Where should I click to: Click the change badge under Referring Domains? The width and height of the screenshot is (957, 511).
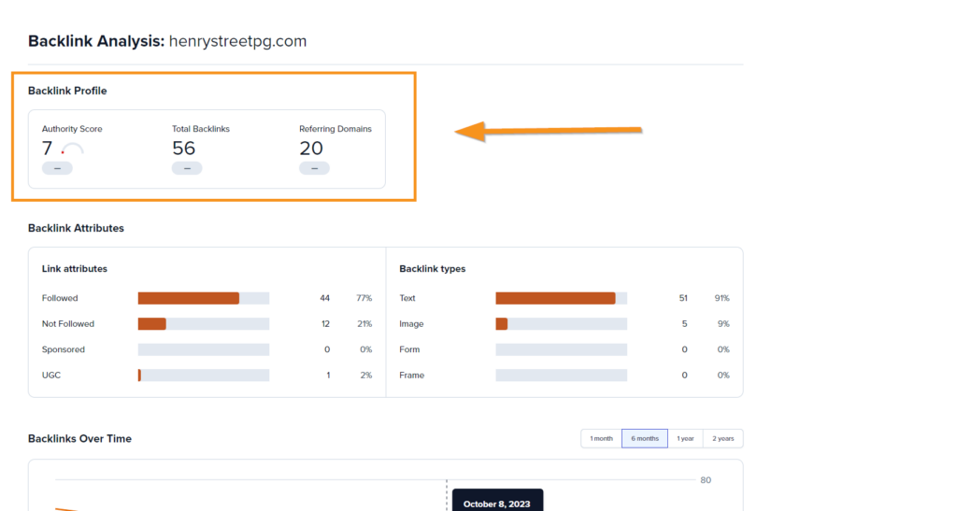pos(314,168)
